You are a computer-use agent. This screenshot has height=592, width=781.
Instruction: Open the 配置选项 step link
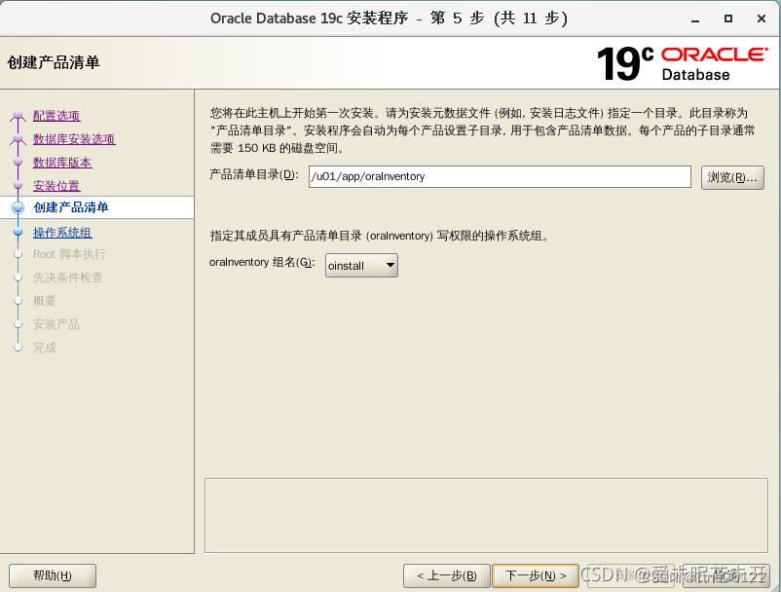56,116
